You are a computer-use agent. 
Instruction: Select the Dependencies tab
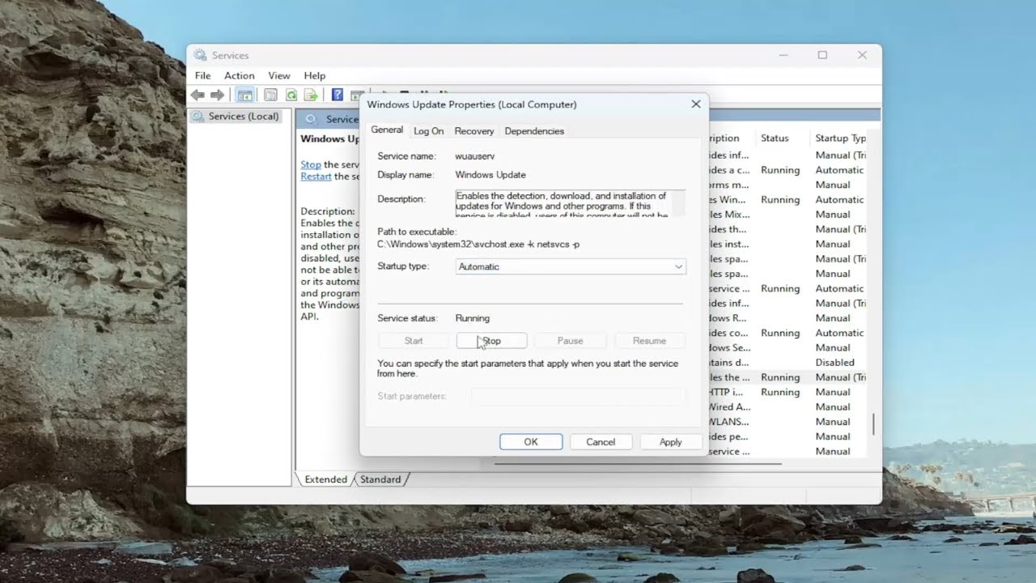click(534, 131)
